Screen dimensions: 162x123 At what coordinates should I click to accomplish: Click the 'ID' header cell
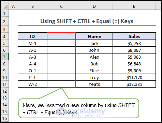tap(32, 36)
